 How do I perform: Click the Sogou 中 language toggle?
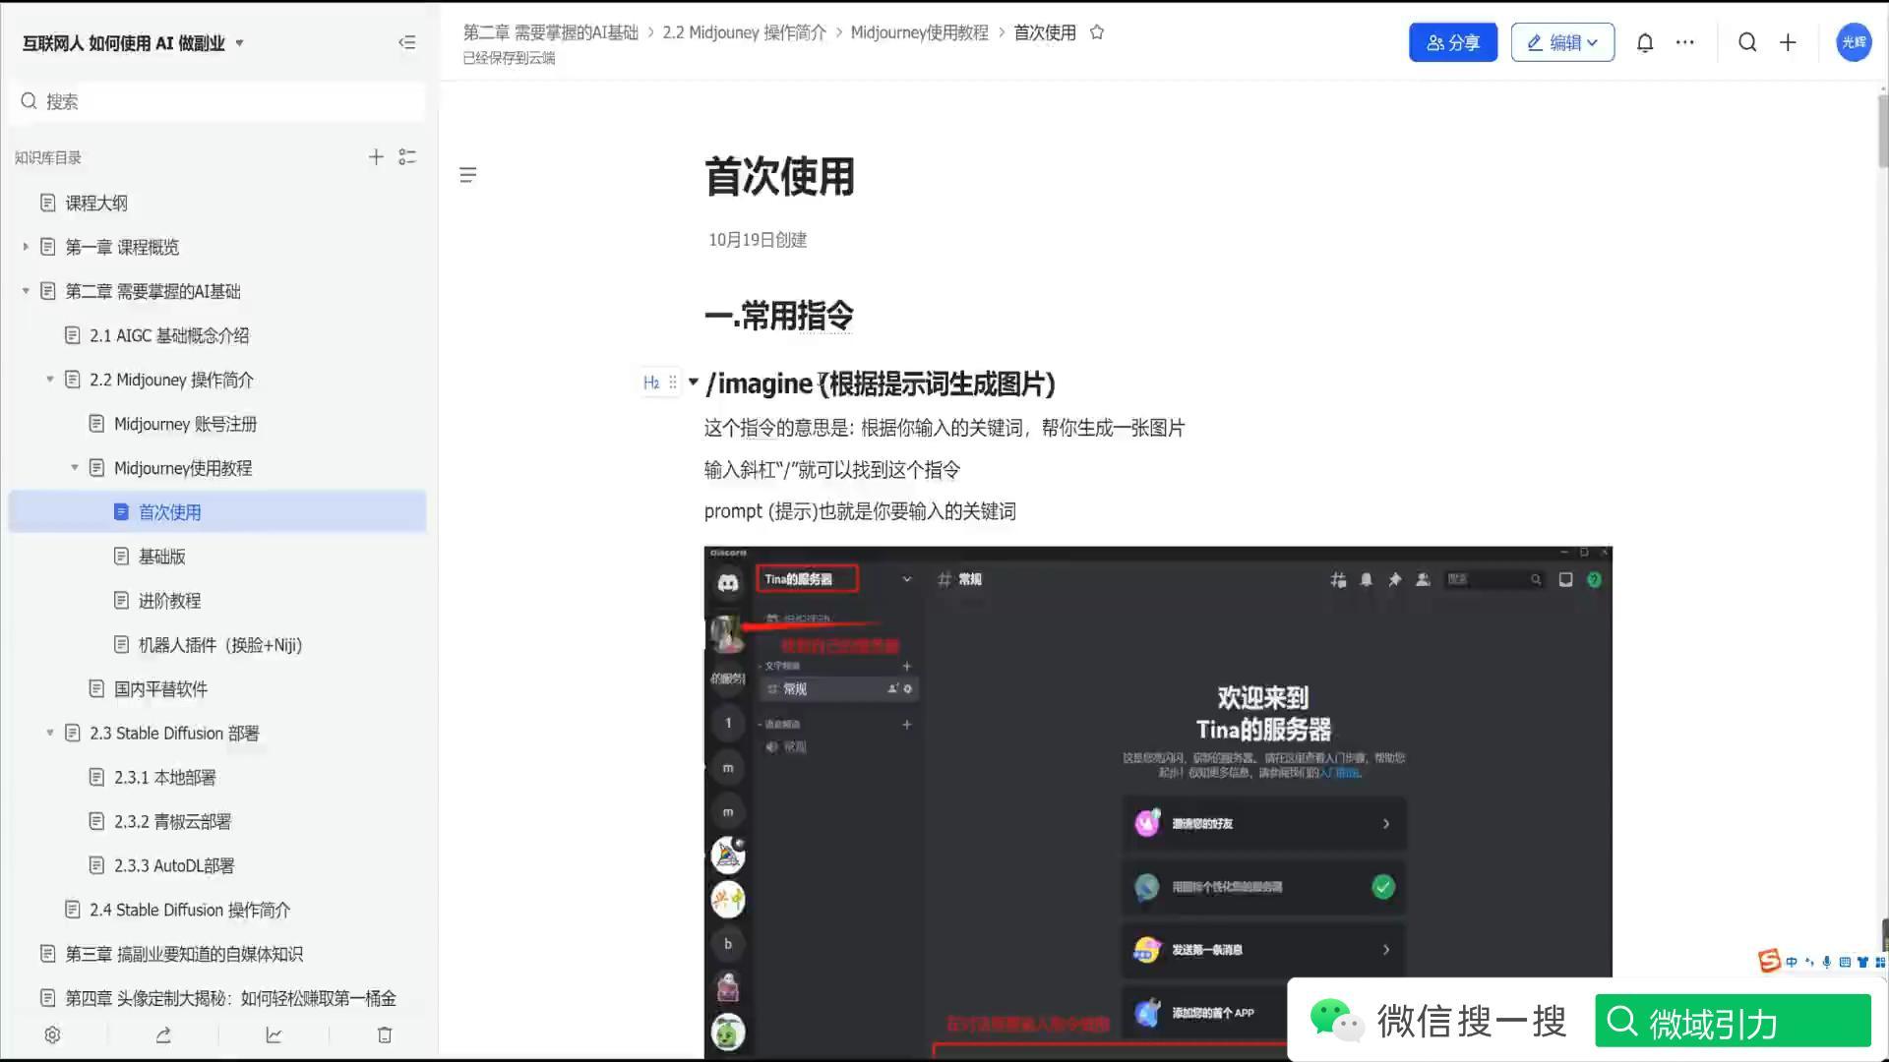click(1792, 962)
